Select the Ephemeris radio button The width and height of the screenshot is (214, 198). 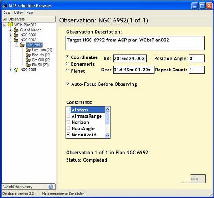pyautogui.click(x=68, y=64)
